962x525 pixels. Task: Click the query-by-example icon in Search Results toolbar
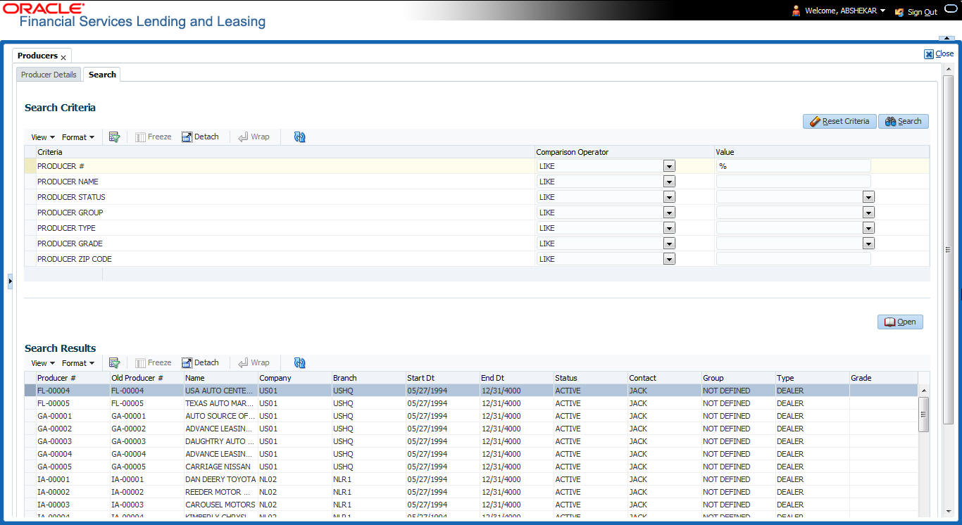click(115, 362)
